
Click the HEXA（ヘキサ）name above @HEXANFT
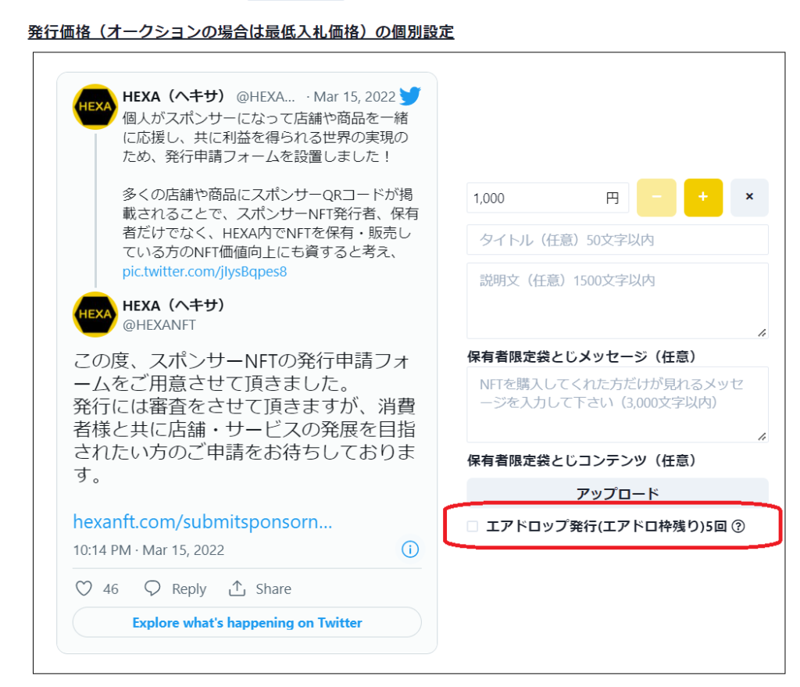tap(173, 306)
